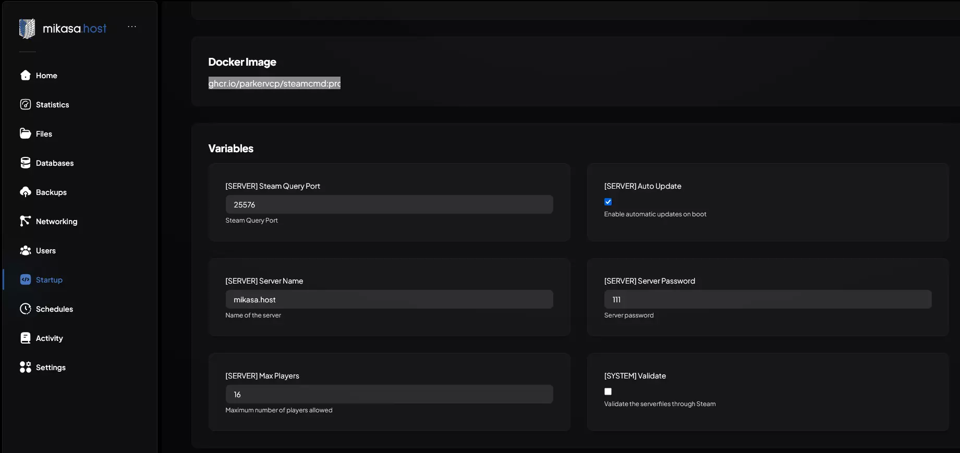Enable the Validate serverfiles checkbox
Screen dimensions: 960x453
tap(608, 391)
